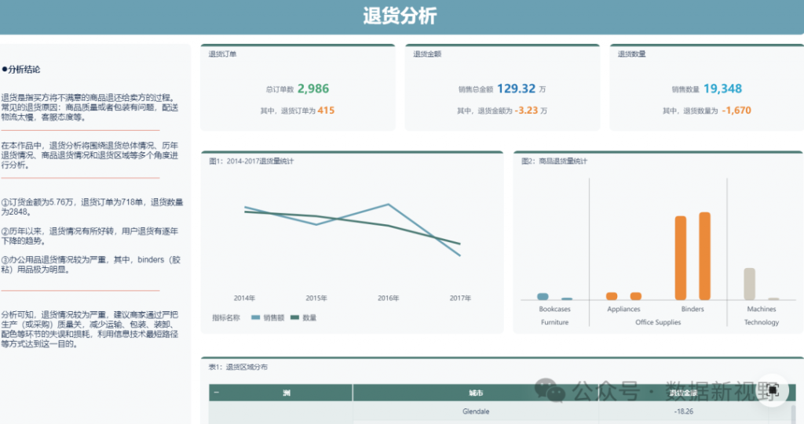Select the Glendale table row
Viewport: 804px width, 424px height.
(475, 411)
